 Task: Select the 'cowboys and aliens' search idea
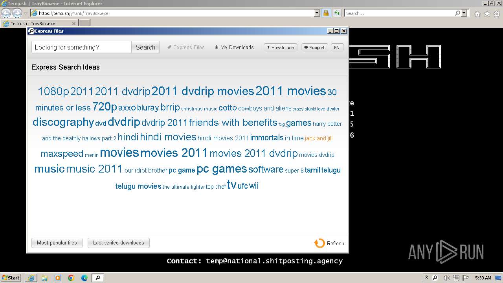point(265,108)
